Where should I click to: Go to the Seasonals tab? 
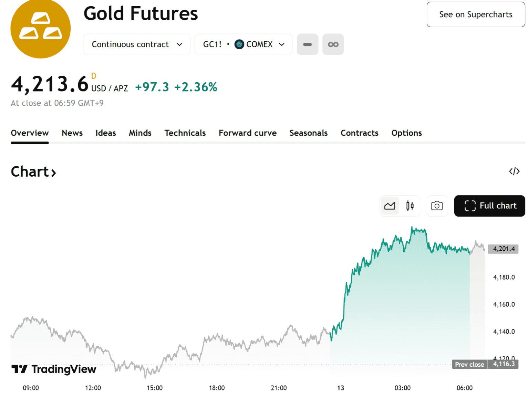tap(308, 133)
